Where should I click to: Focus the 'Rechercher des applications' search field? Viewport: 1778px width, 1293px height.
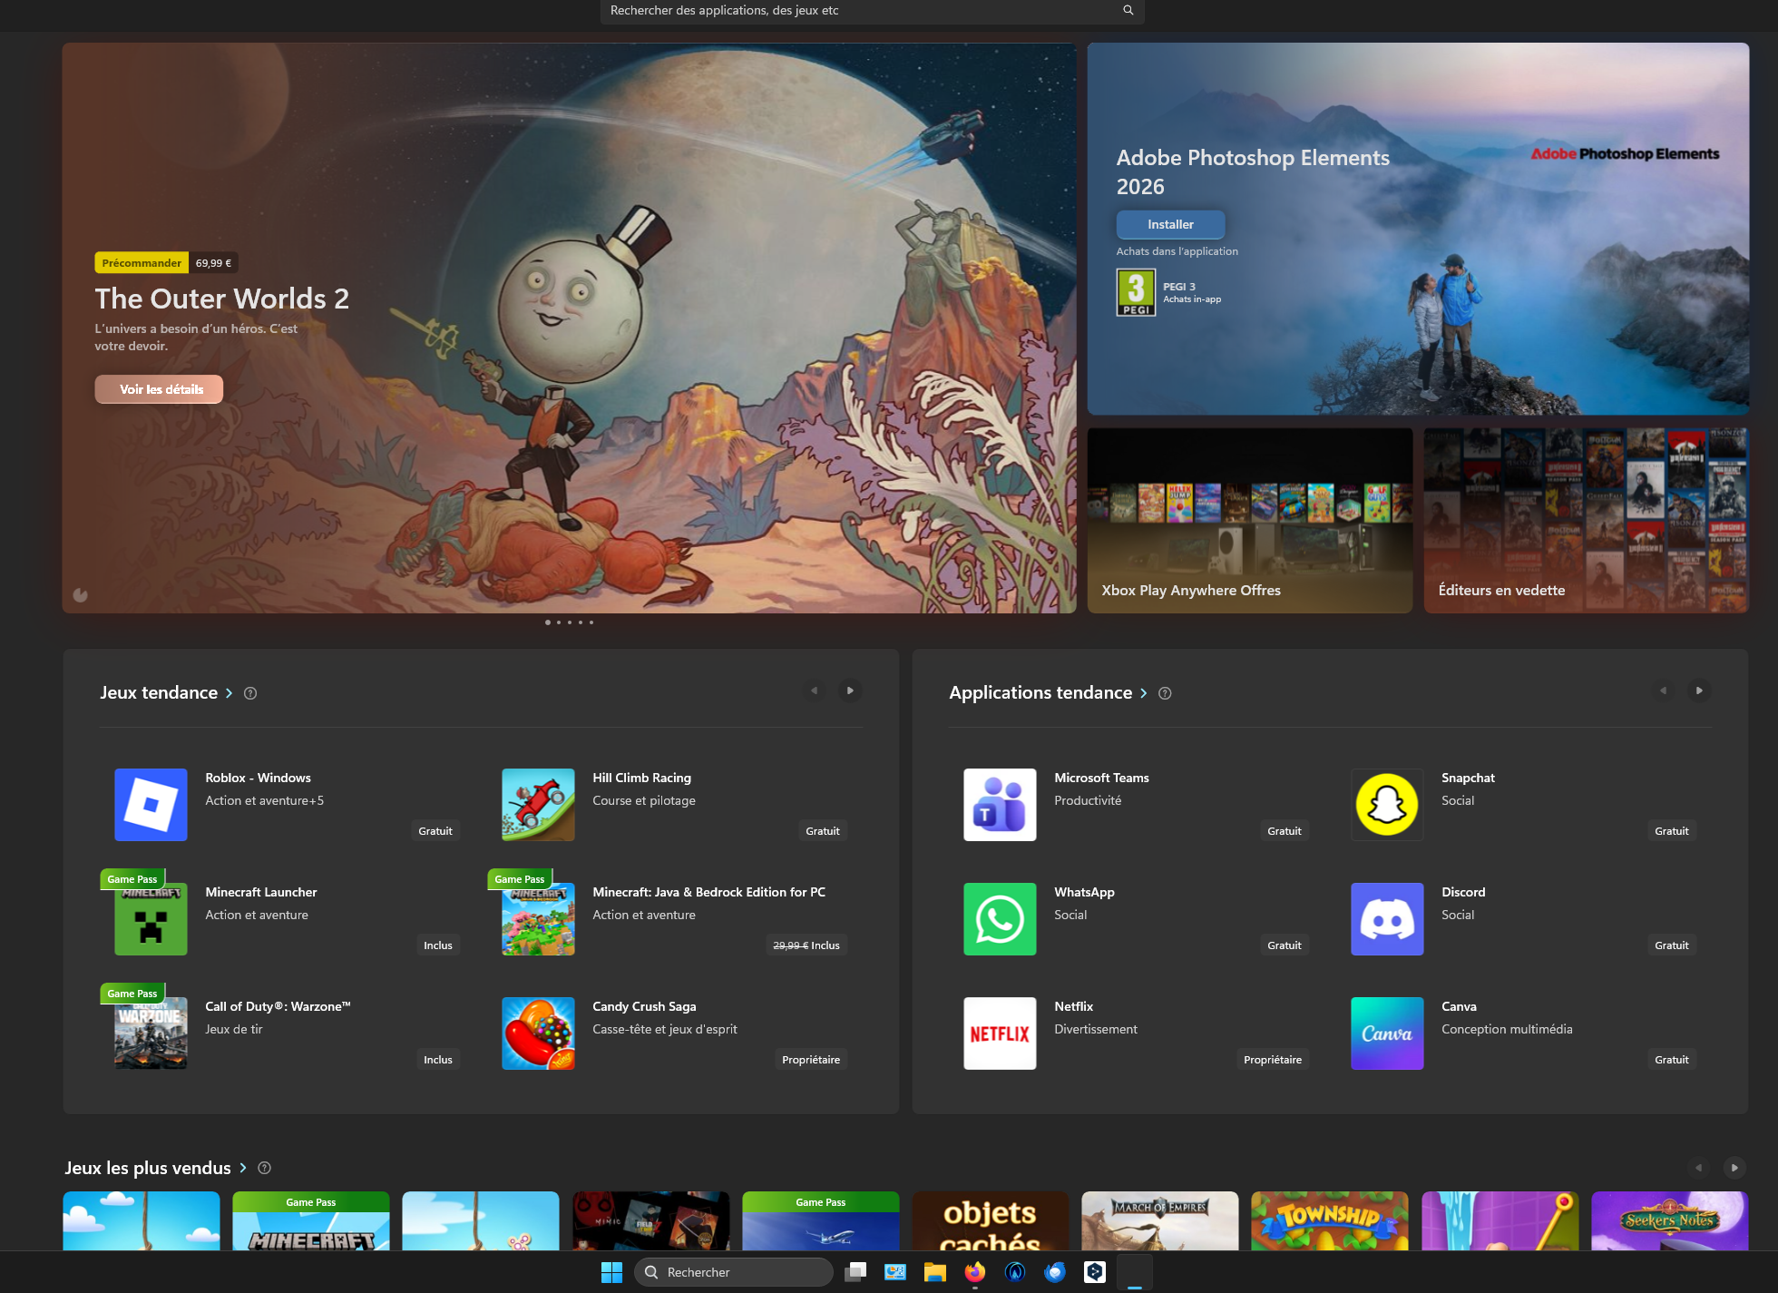click(872, 11)
